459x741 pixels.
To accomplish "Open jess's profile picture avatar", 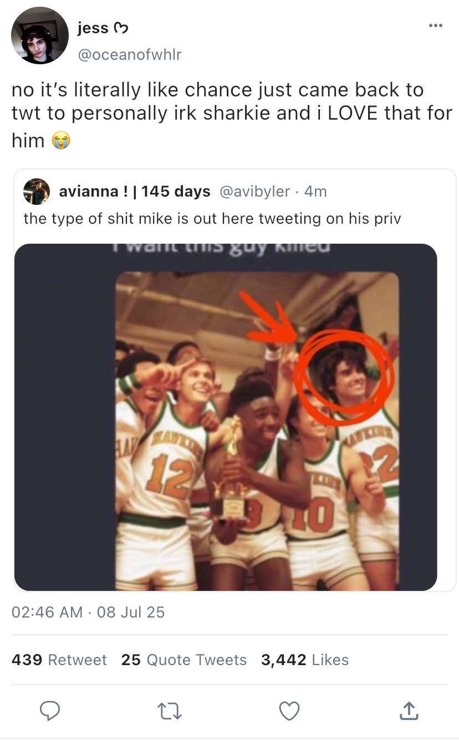I will tap(40, 36).
